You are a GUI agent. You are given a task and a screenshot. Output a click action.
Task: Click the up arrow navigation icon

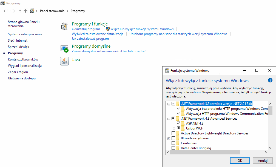click(25, 11)
